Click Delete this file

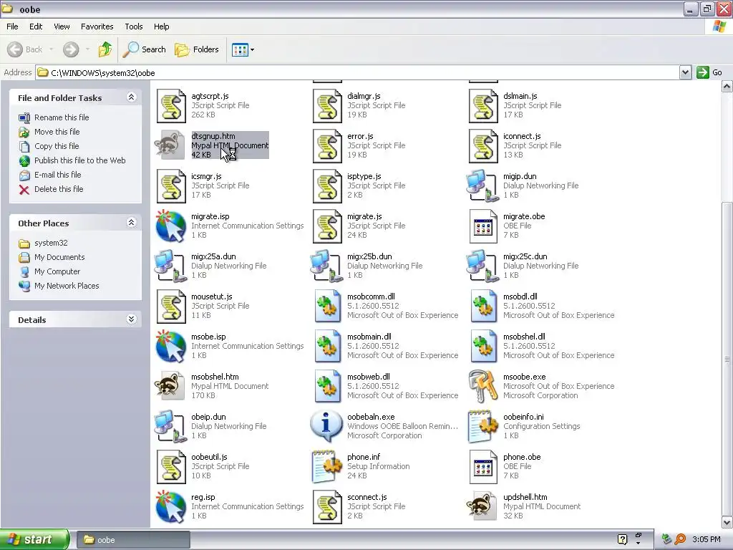click(x=51, y=189)
